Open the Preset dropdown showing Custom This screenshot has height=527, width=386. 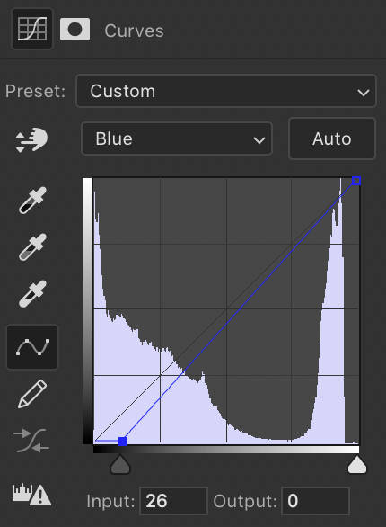pos(226,91)
